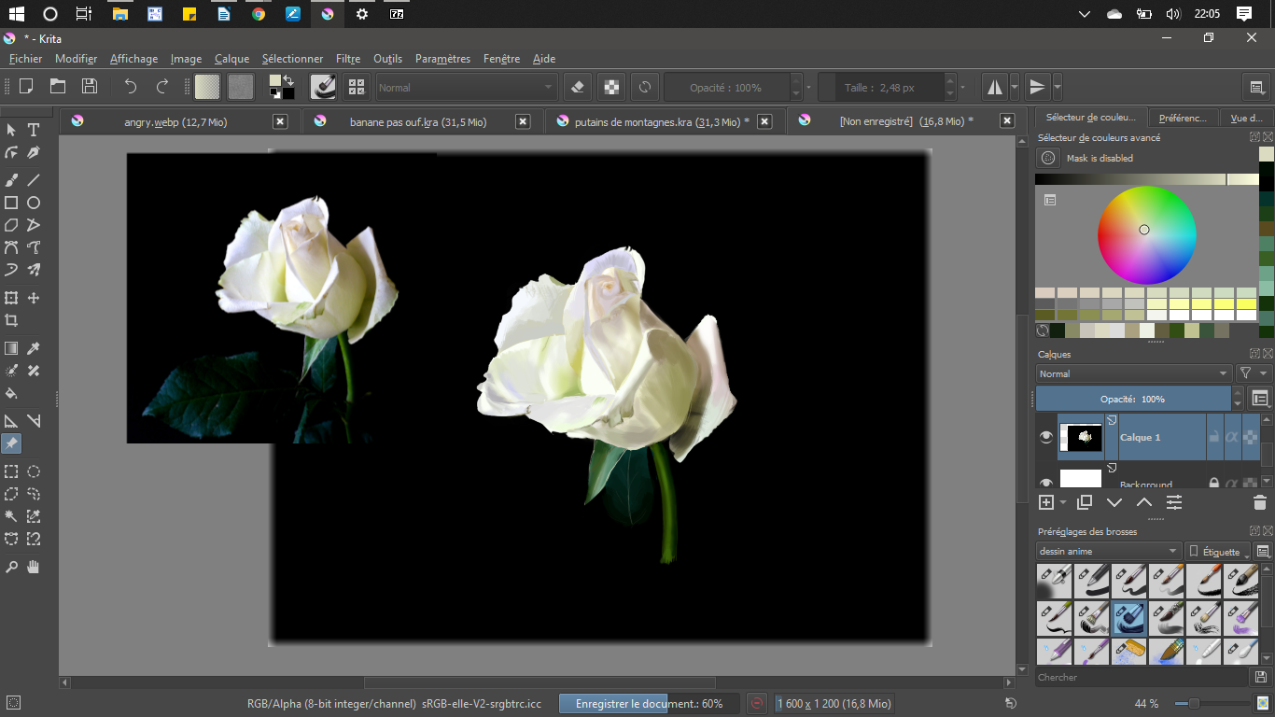Delete layer with the trash icon

tap(1259, 502)
